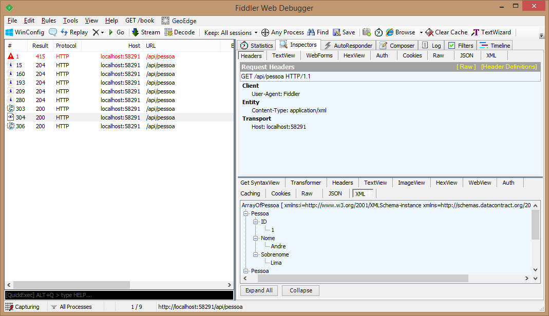Open the Tools menu
Screen dimensions: 549x316
click(x=70, y=21)
